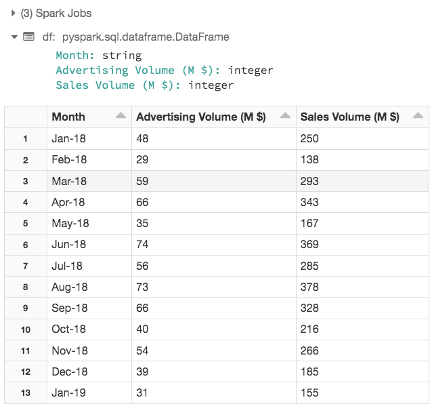Click row number 13
432x404 pixels.
click(25, 392)
